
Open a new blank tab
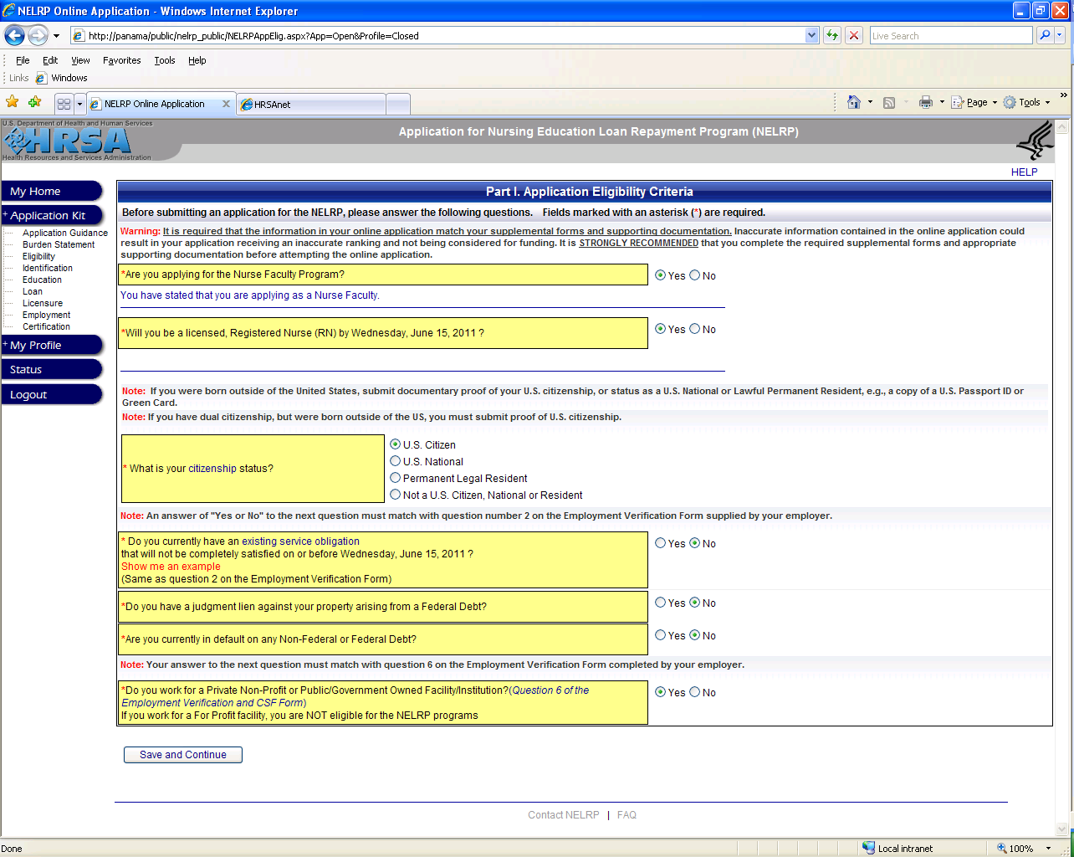(398, 105)
